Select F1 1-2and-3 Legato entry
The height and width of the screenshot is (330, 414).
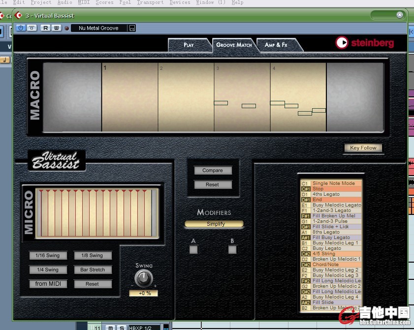pyautogui.click(x=331, y=210)
